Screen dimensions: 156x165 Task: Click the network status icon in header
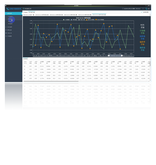click(24, 9)
